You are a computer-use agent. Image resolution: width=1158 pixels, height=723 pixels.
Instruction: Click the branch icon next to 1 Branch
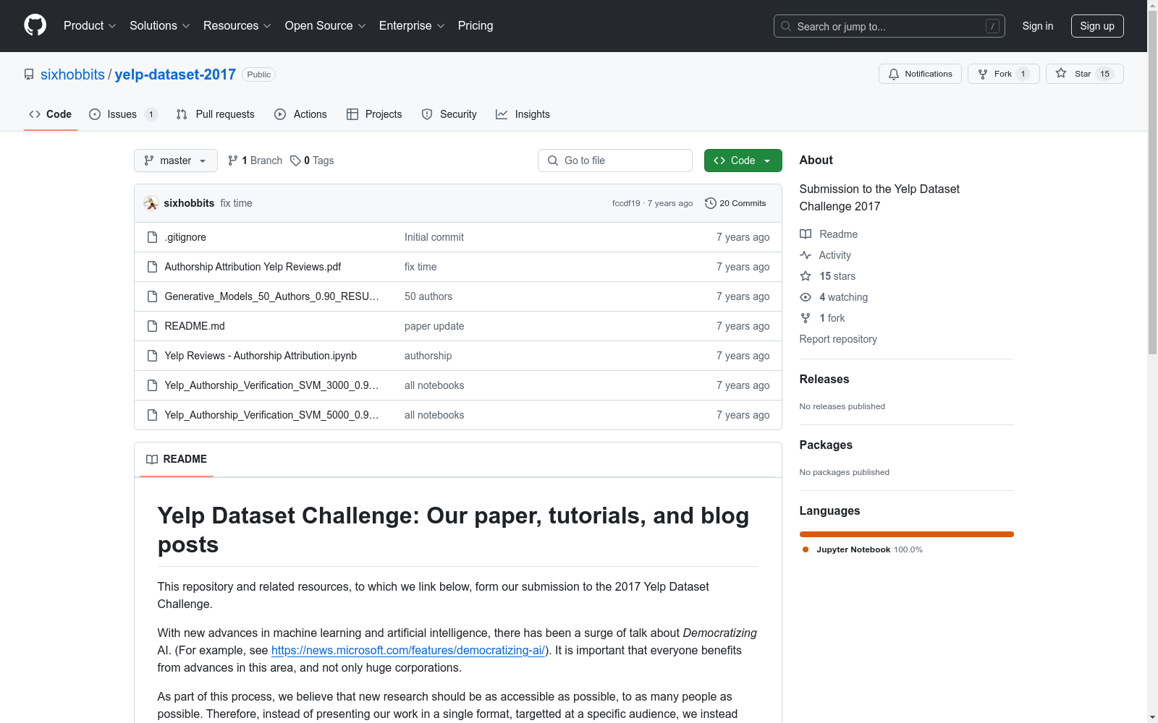[233, 161]
